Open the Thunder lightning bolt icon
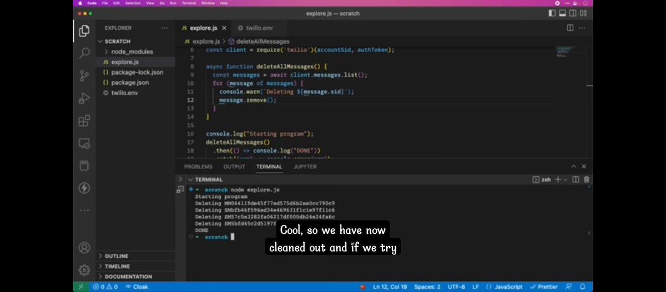This screenshot has height=292, width=666. point(84,188)
